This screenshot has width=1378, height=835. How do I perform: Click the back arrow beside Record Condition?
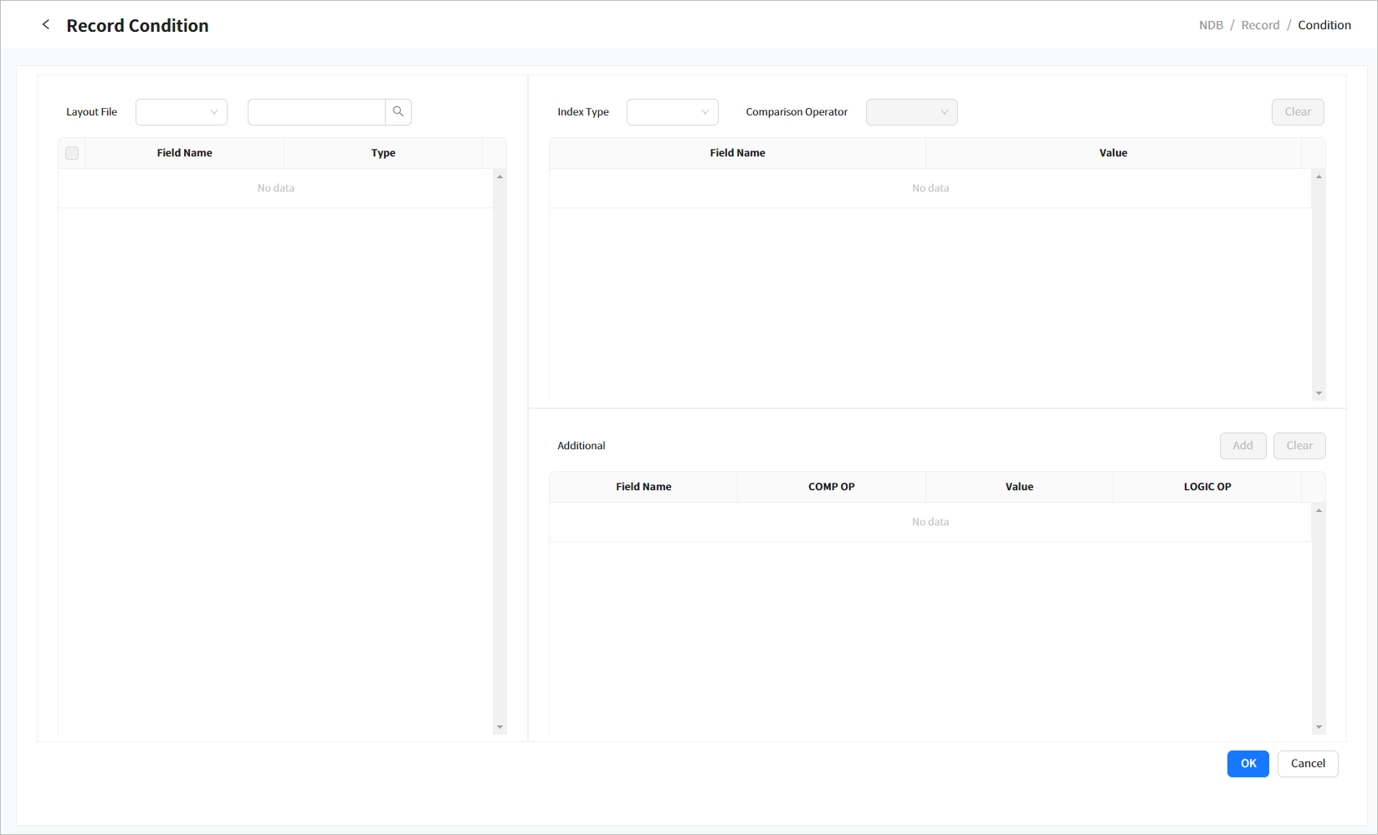coord(46,25)
